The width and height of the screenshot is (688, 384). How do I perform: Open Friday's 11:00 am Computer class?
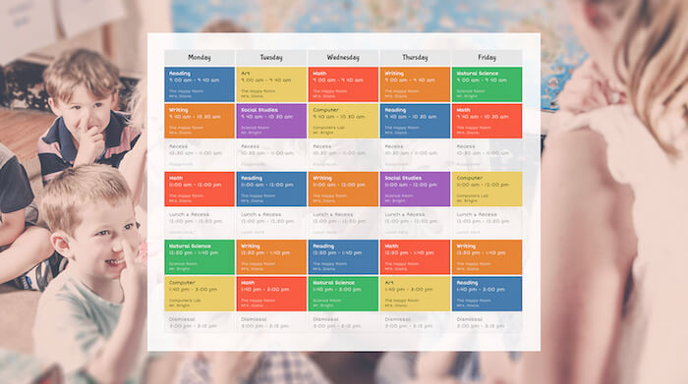coord(487,189)
